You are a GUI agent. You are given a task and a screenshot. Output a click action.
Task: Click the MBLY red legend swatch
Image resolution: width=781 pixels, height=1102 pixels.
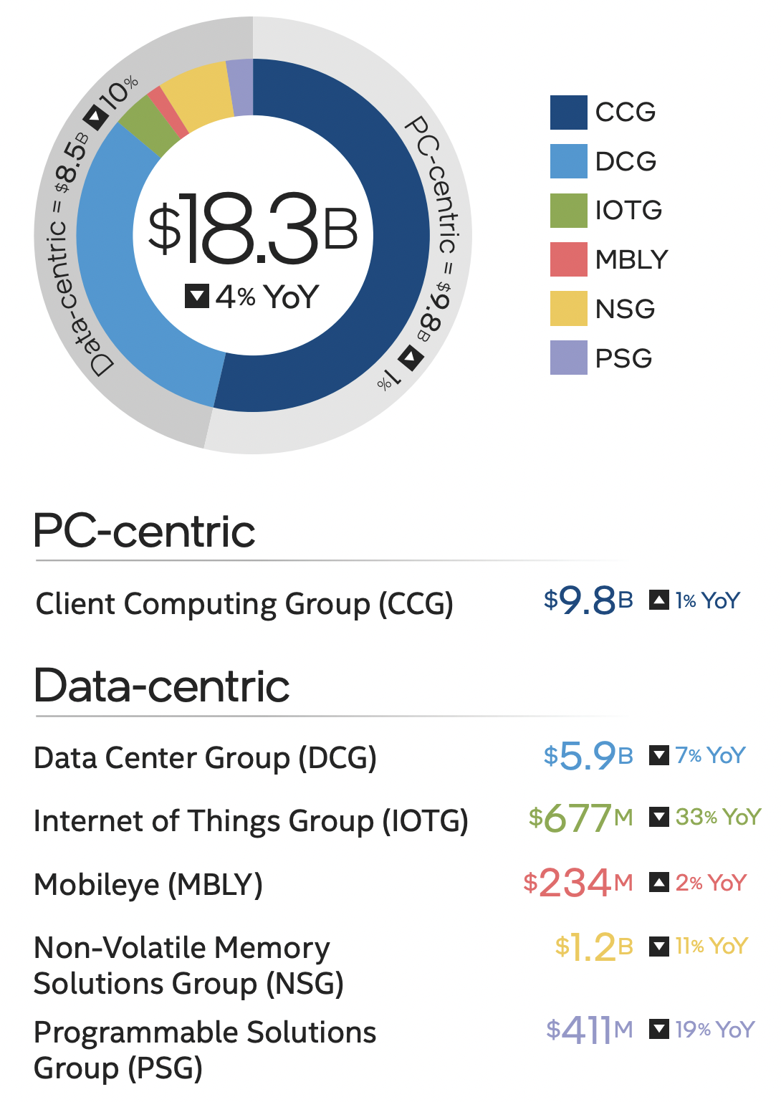[x=568, y=259]
